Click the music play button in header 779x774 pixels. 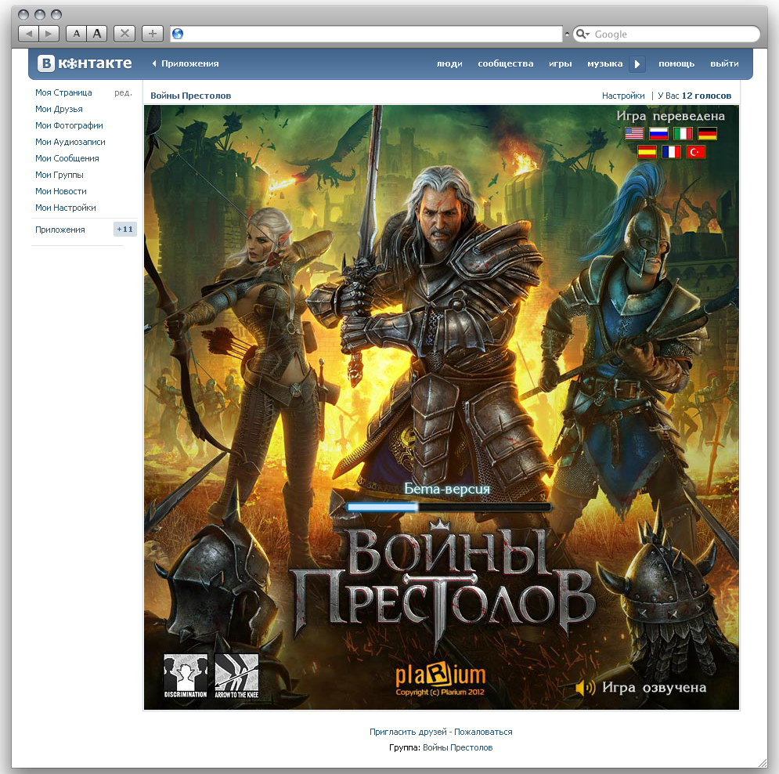point(637,63)
